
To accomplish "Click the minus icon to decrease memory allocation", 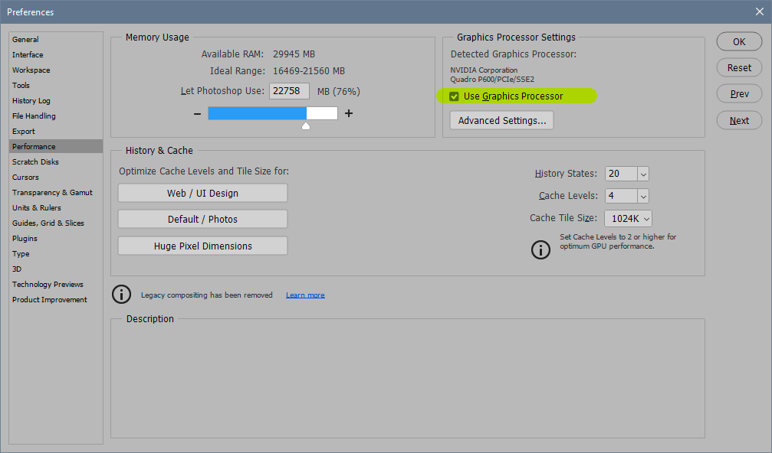I will [197, 112].
